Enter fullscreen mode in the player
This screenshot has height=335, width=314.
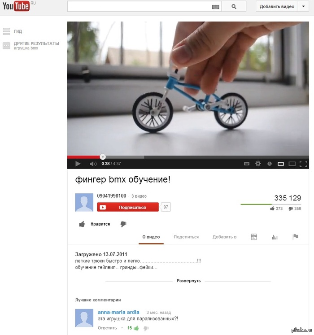(303, 164)
